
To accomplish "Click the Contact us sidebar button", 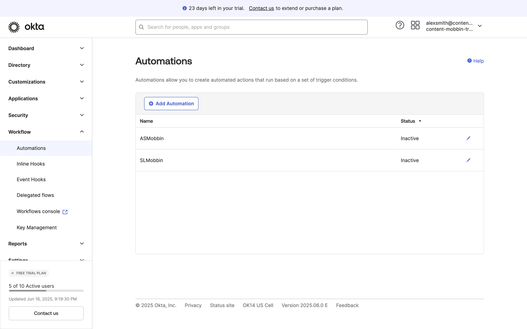I will tap(46, 313).
